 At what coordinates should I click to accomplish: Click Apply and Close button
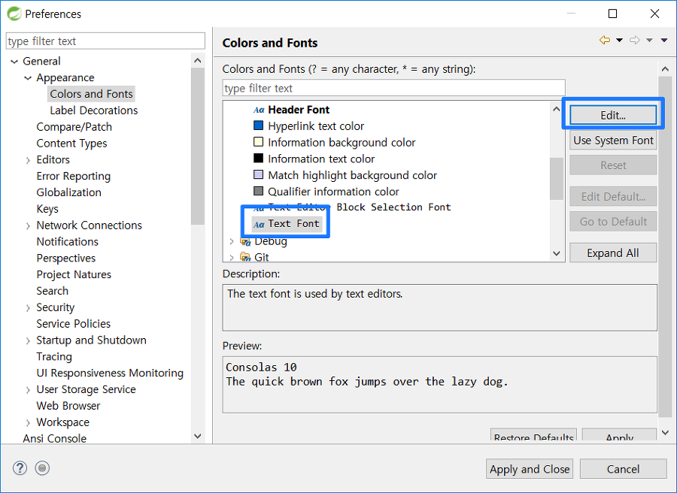[x=530, y=469]
